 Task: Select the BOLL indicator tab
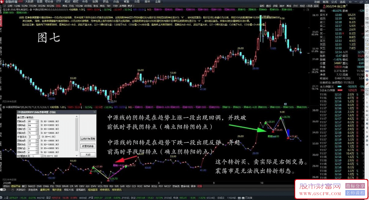click(x=154, y=186)
